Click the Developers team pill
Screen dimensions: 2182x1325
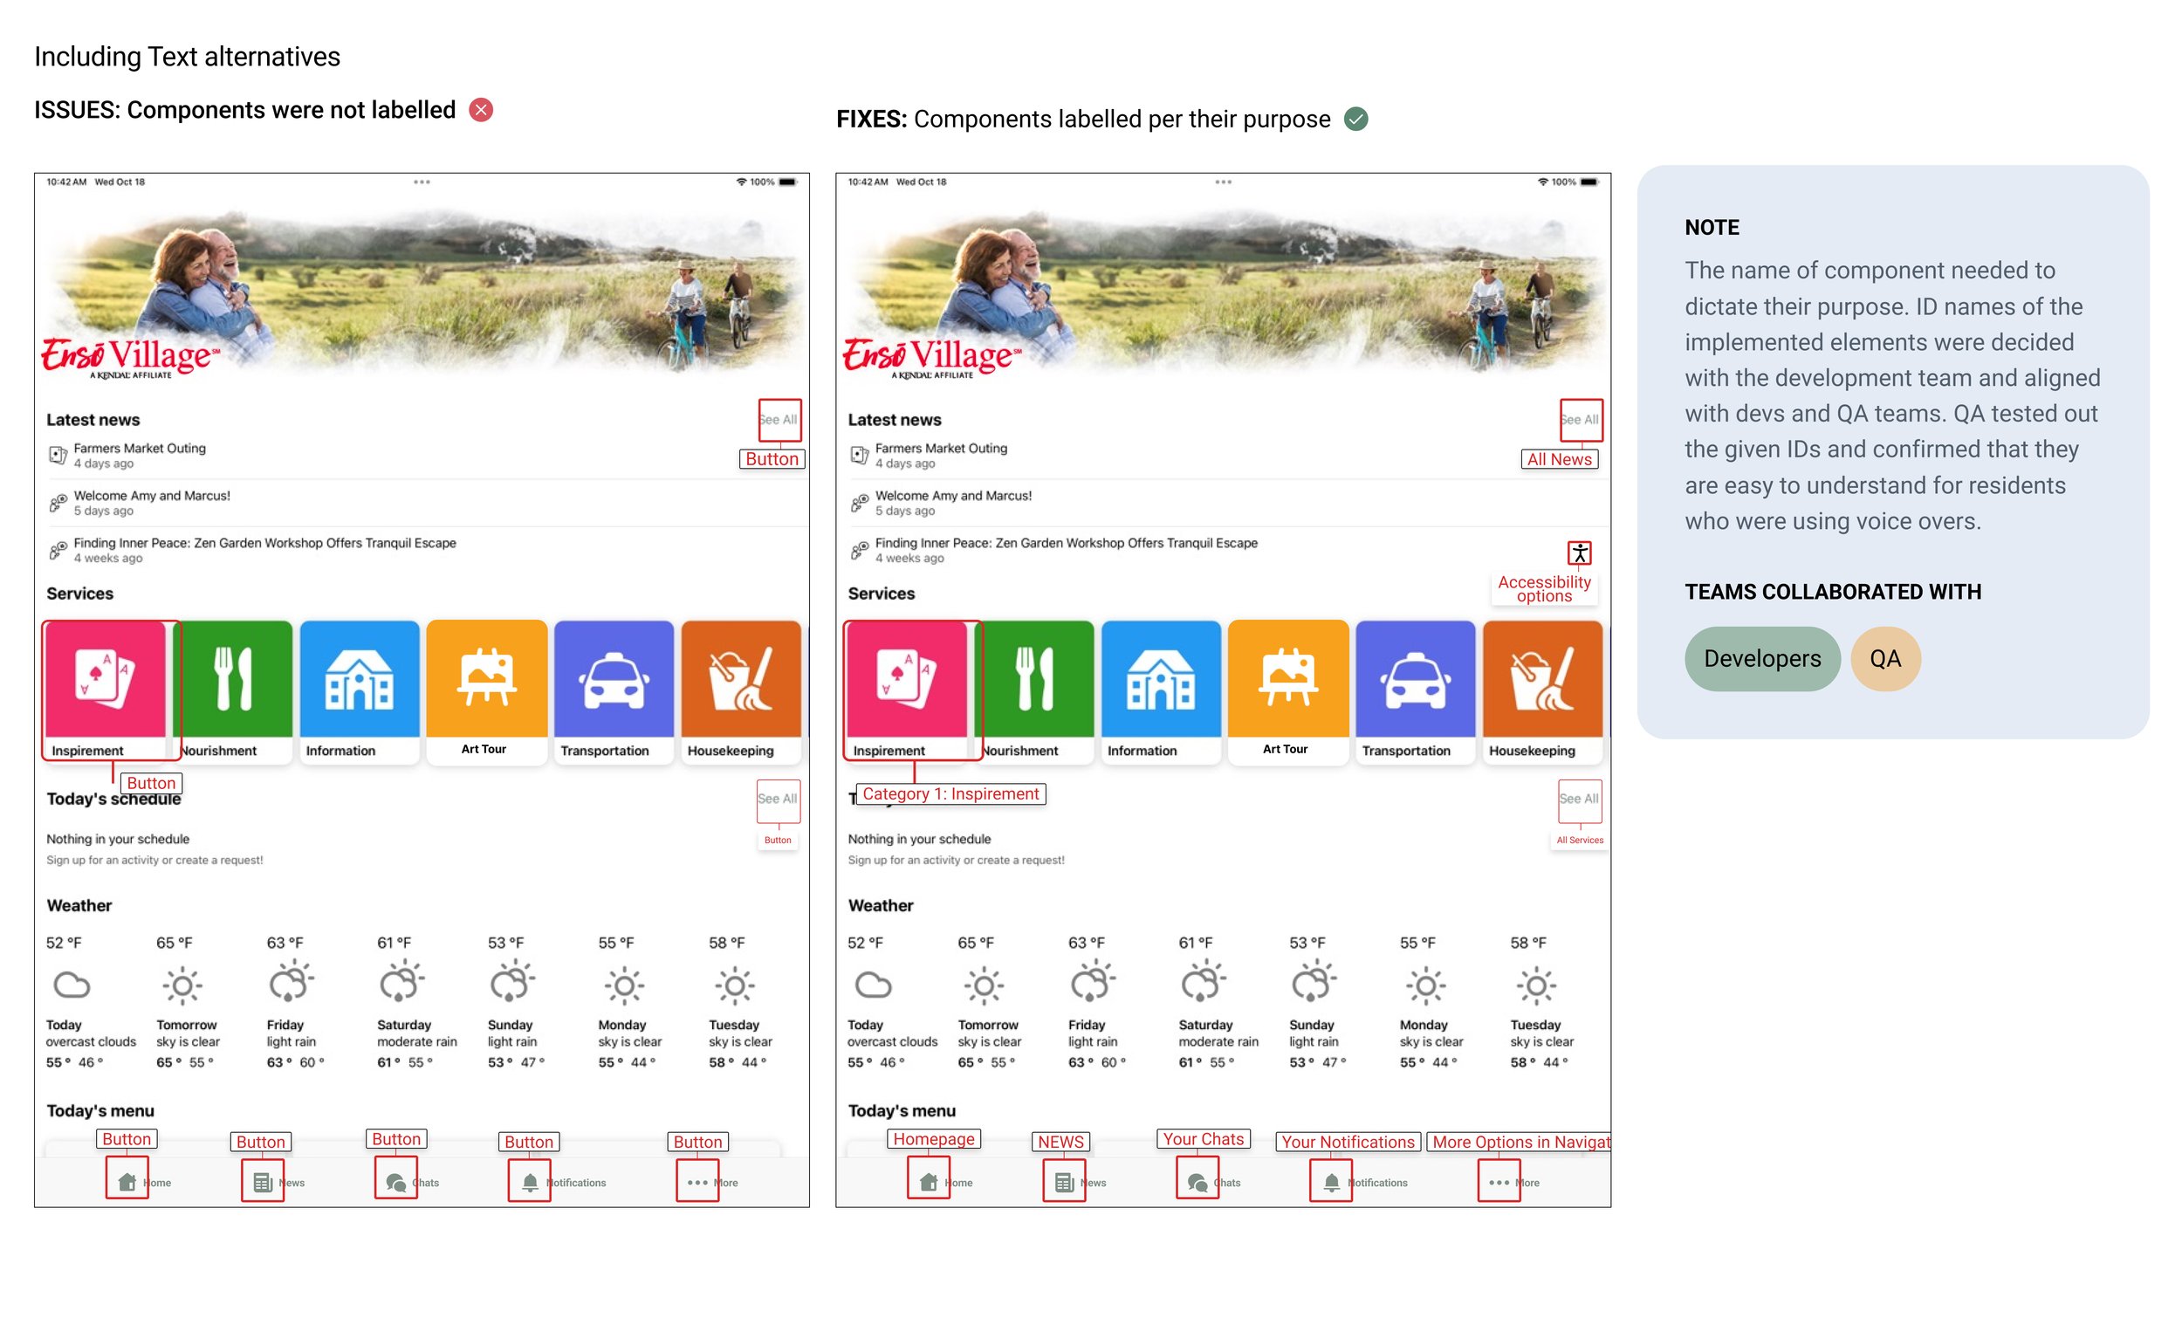click(x=1762, y=659)
